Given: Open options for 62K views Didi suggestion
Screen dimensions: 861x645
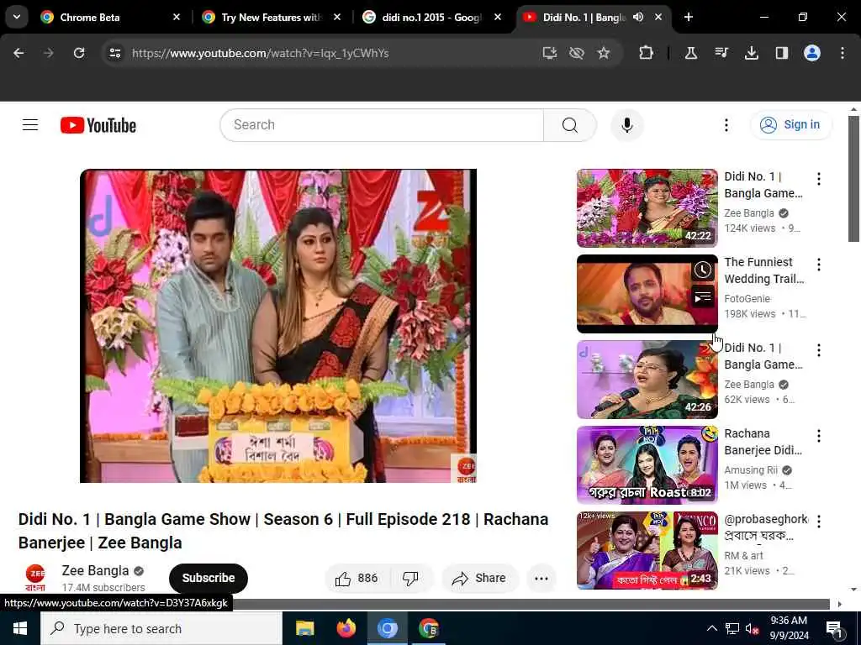Looking at the screenshot, I should [x=818, y=350].
